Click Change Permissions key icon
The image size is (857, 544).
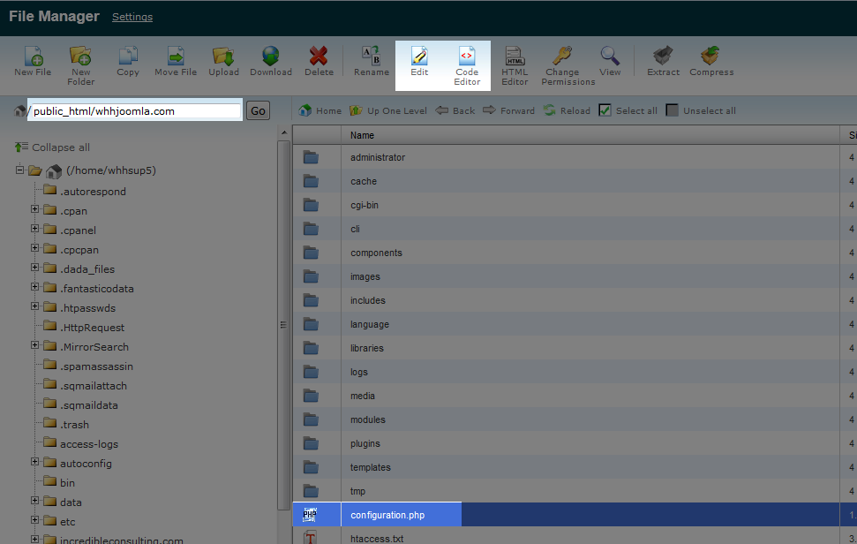562,57
